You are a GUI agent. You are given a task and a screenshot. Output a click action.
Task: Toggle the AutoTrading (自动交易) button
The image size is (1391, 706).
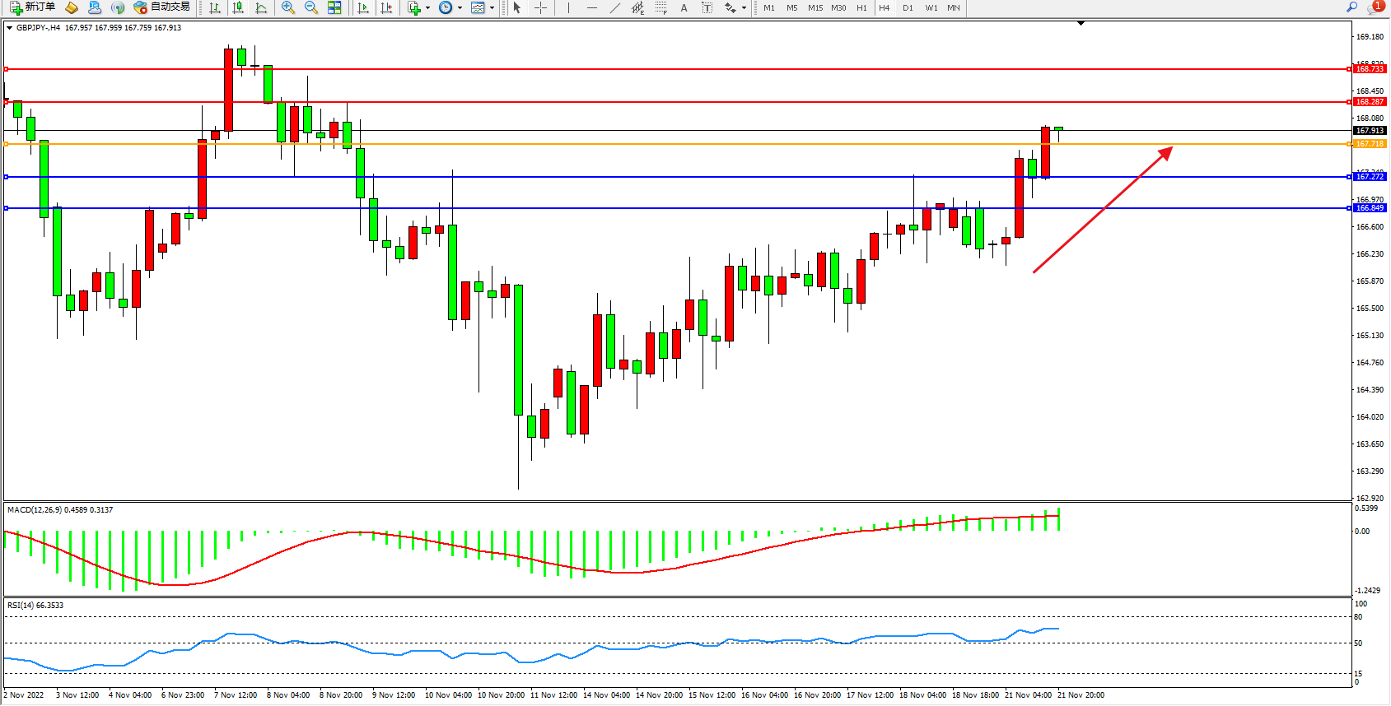(161, 7)
